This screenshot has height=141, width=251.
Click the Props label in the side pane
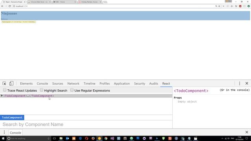(178, 98)
